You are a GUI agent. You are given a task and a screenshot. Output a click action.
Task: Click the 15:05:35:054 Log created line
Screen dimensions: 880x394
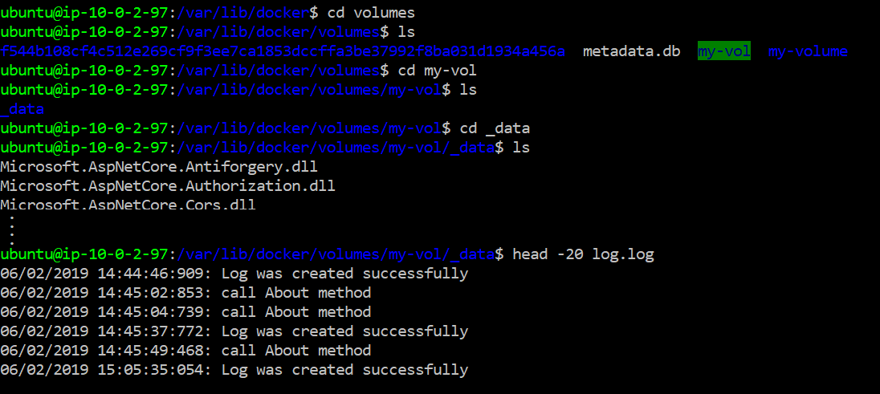point(234,370)
